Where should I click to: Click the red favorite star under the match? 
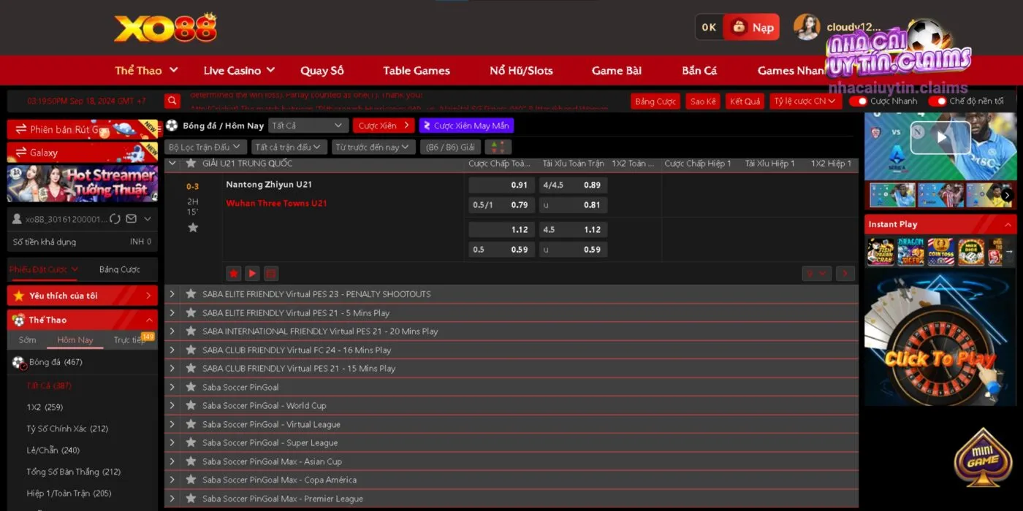[234, 274]
